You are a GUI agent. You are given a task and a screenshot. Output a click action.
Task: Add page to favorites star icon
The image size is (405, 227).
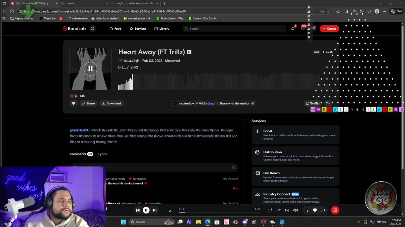pos(329,11)
